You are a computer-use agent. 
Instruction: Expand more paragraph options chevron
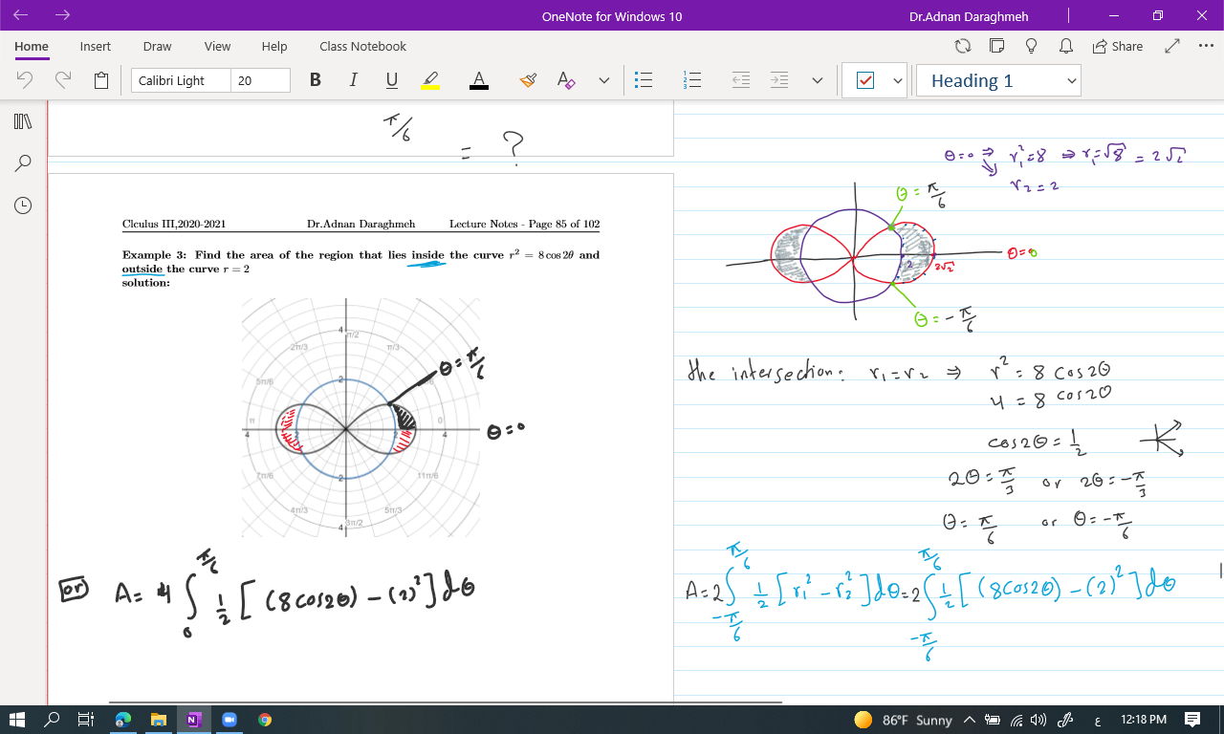tap(817, 81)
